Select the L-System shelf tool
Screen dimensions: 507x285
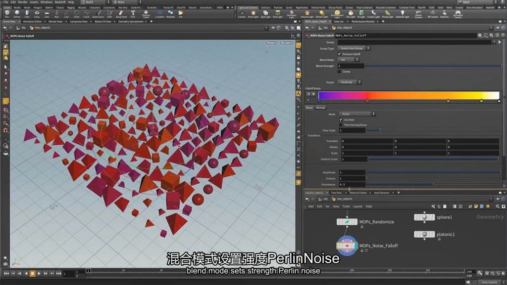159,14
